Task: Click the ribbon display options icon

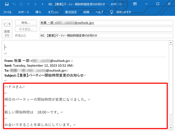Action: [x=135, y=4]
